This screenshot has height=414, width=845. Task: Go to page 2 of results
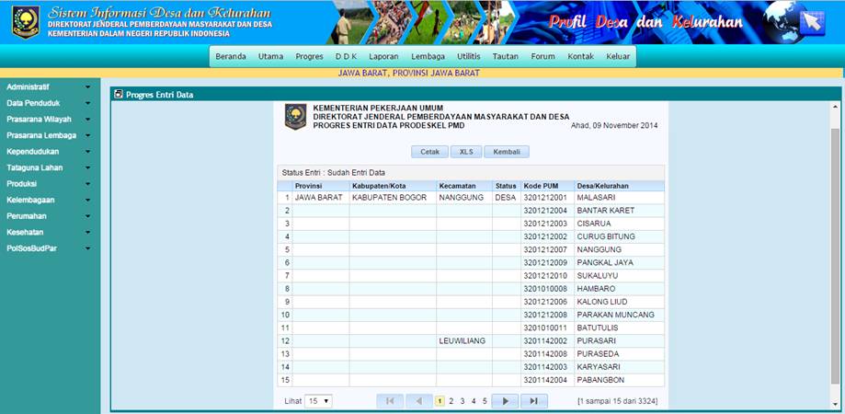point(451,401)
